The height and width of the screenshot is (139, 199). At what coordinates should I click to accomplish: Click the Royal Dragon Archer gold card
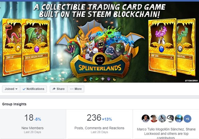coord(36,47)
